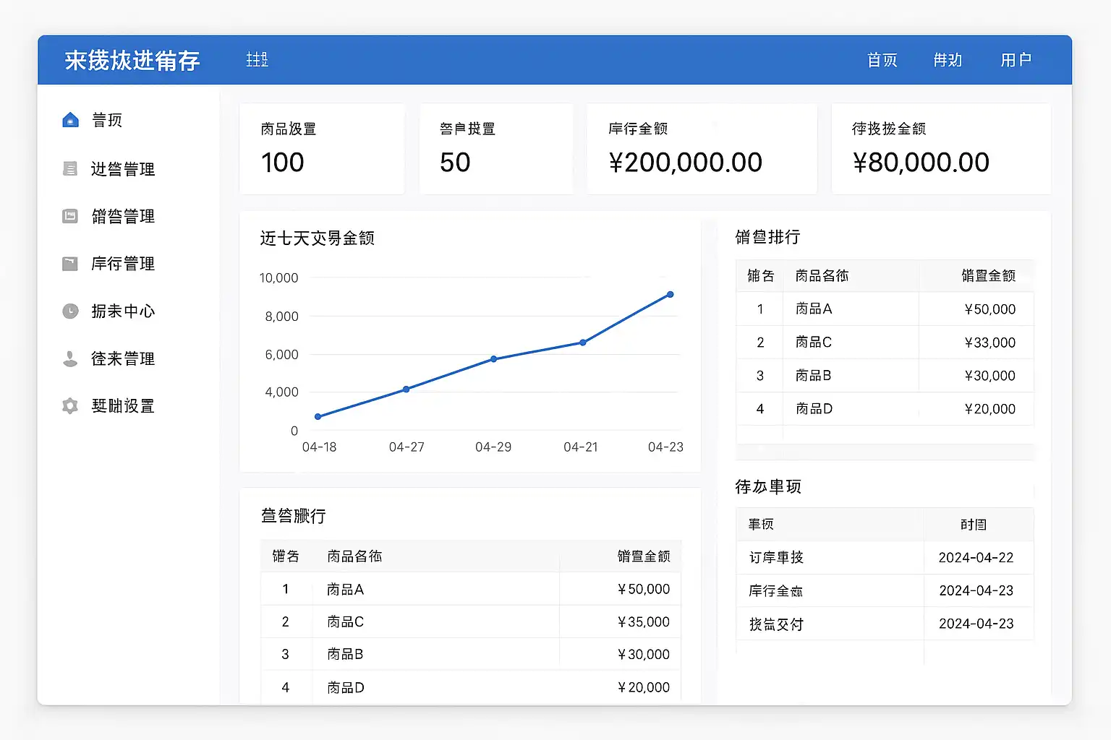
Task: Select the stat card showing ¥200,000.00
Action: [x=701, y=149]
